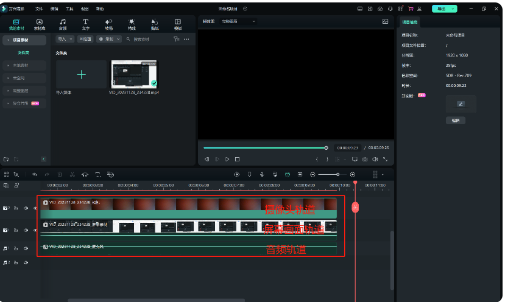Image resolution: width=505 pixels, height=302 pixels.
Task: Select the scissors split tool in timeline toolbar
Action: point(72,174)
